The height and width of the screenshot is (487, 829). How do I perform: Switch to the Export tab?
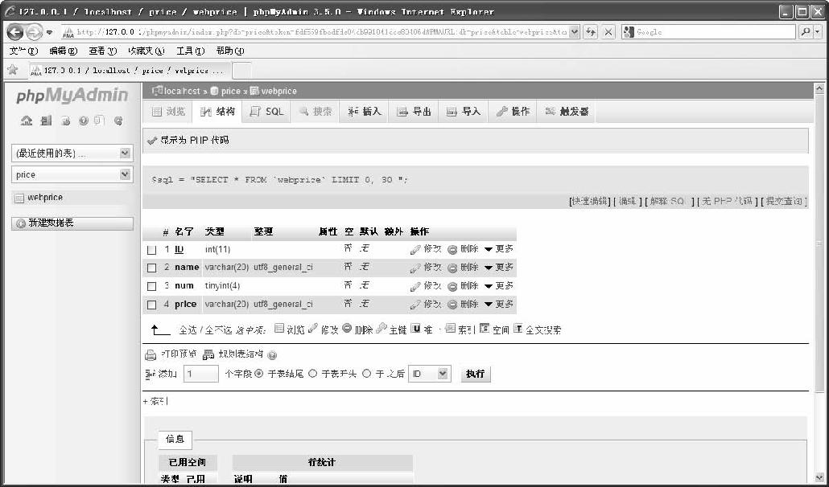tap(414, 112)
